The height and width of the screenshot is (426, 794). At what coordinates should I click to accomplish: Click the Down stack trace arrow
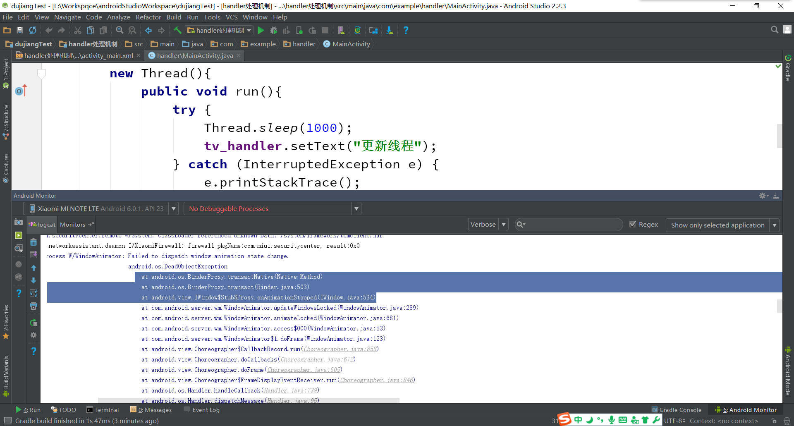[33, 280]
